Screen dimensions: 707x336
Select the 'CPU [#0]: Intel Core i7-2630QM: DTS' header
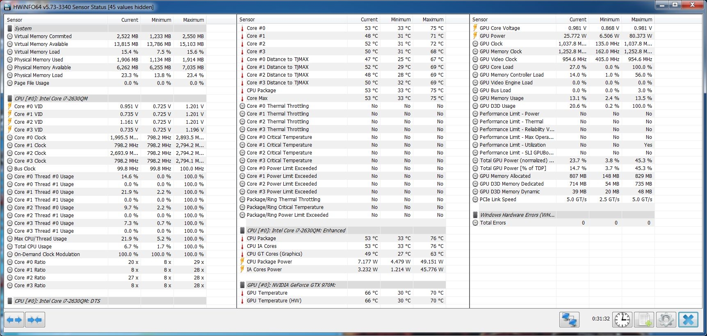[106, 301]
